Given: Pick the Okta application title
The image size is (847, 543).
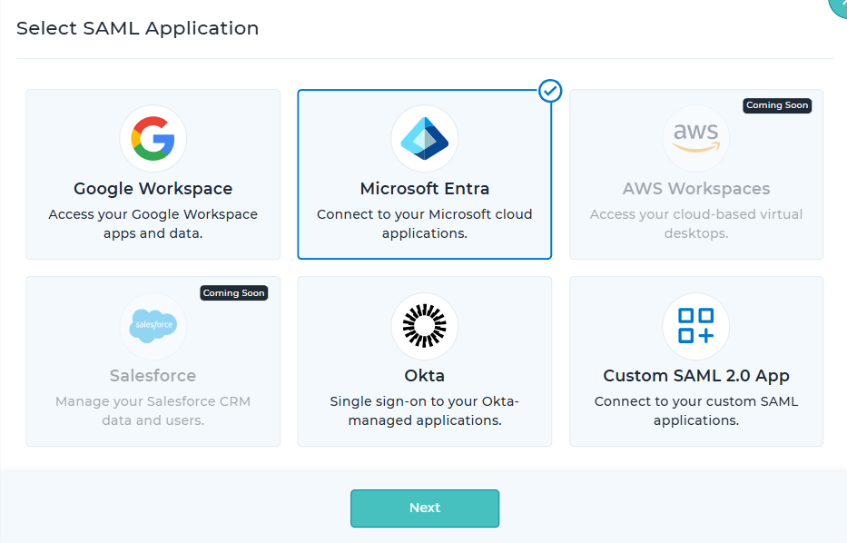Looking at the screenshot, I should pos(424,376).
